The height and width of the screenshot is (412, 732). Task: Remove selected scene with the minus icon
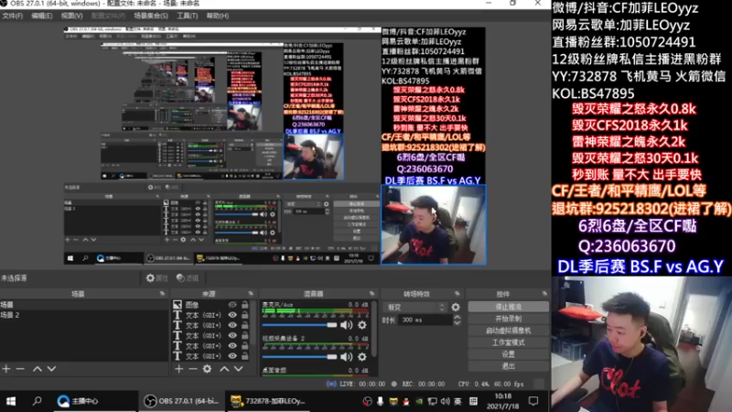tap(20, 369)
